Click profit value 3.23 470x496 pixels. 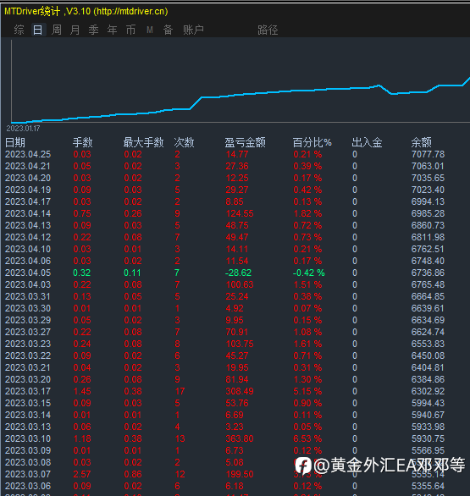tap(235, 427)
